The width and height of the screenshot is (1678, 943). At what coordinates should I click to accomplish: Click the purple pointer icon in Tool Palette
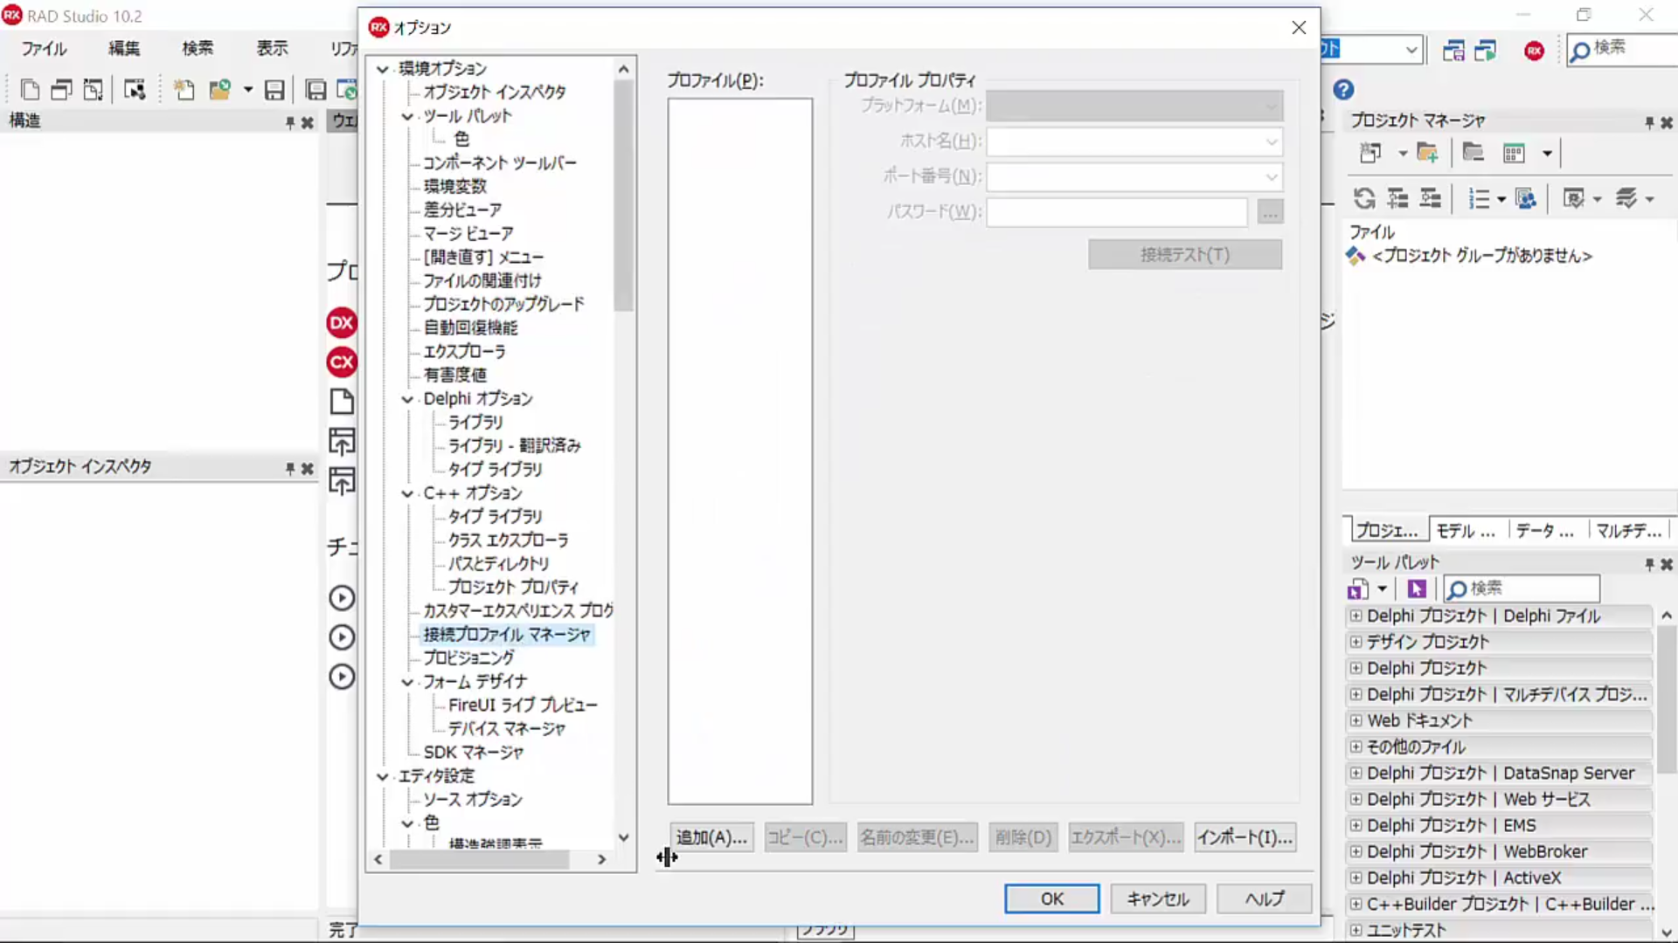tap(1417, 589)
